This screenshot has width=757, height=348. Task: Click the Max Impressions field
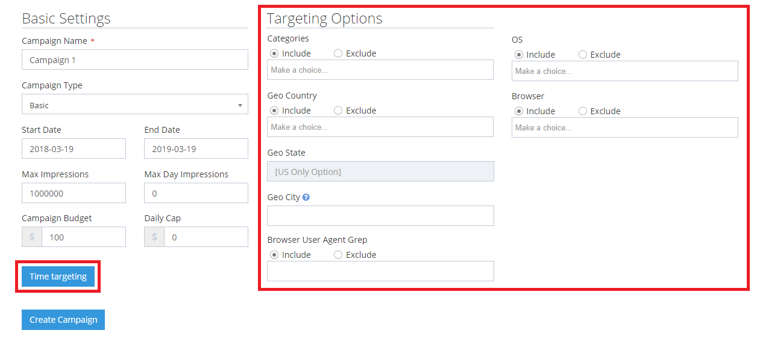[x=74, y=192]
